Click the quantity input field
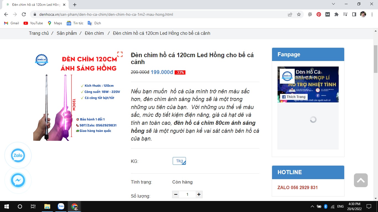This screenshot has height=212, width=378. coord(187,195)
